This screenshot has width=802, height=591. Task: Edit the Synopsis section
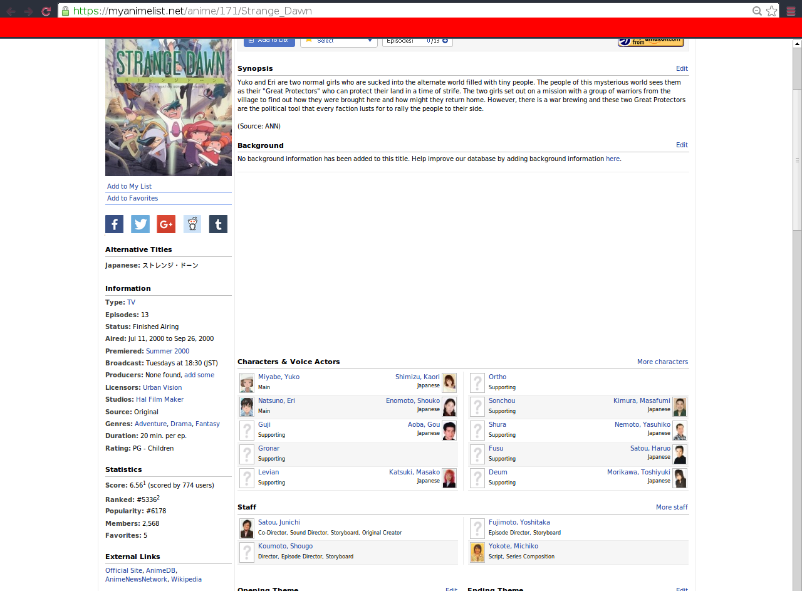point(682,69)
